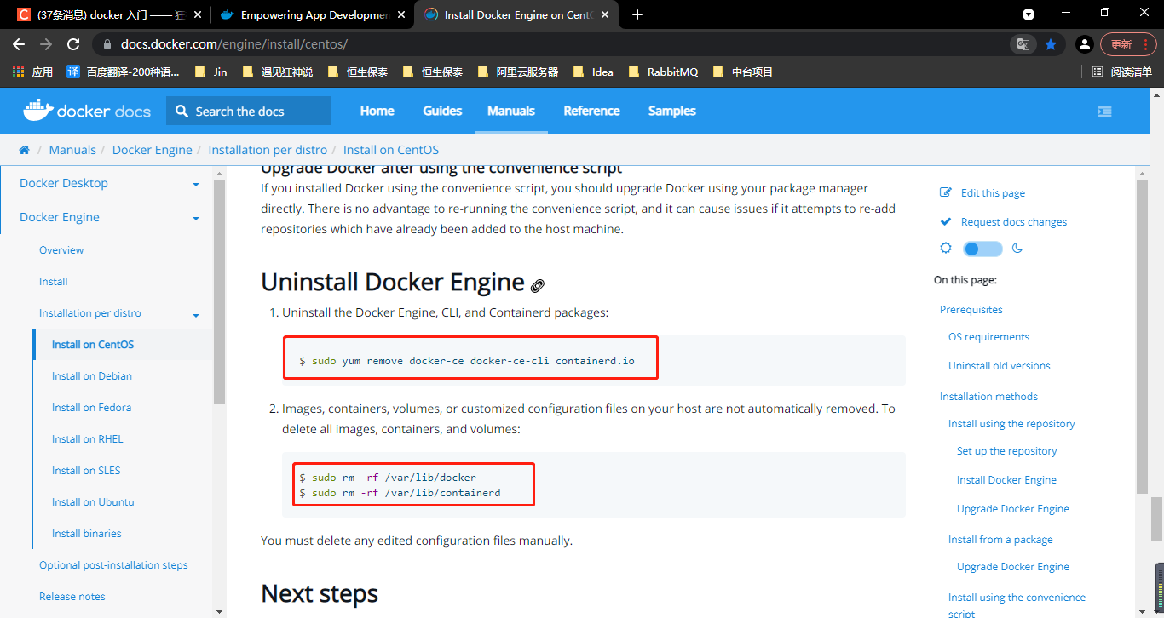Viewport: 1164px width, 618px height.
Task: Click the Edit this page pencil icon
Action: pos(945,192)
